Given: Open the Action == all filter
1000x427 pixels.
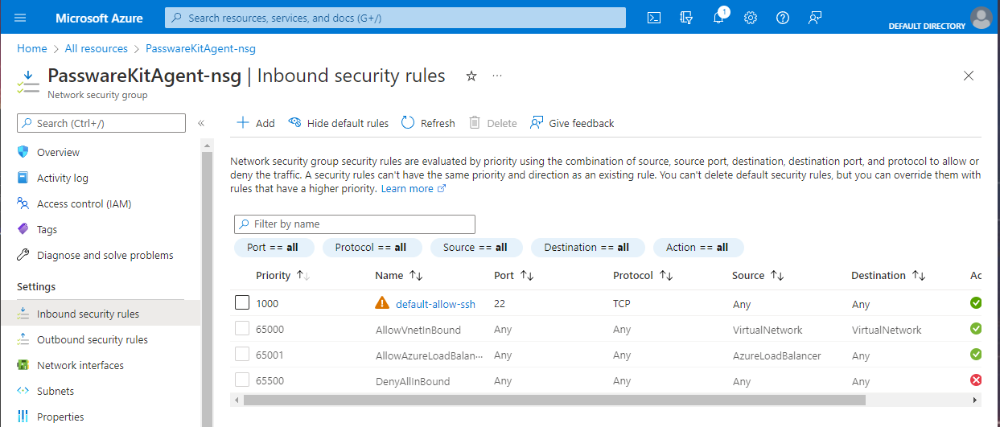Looking at the screenshot, I should (x=697, y=247).
